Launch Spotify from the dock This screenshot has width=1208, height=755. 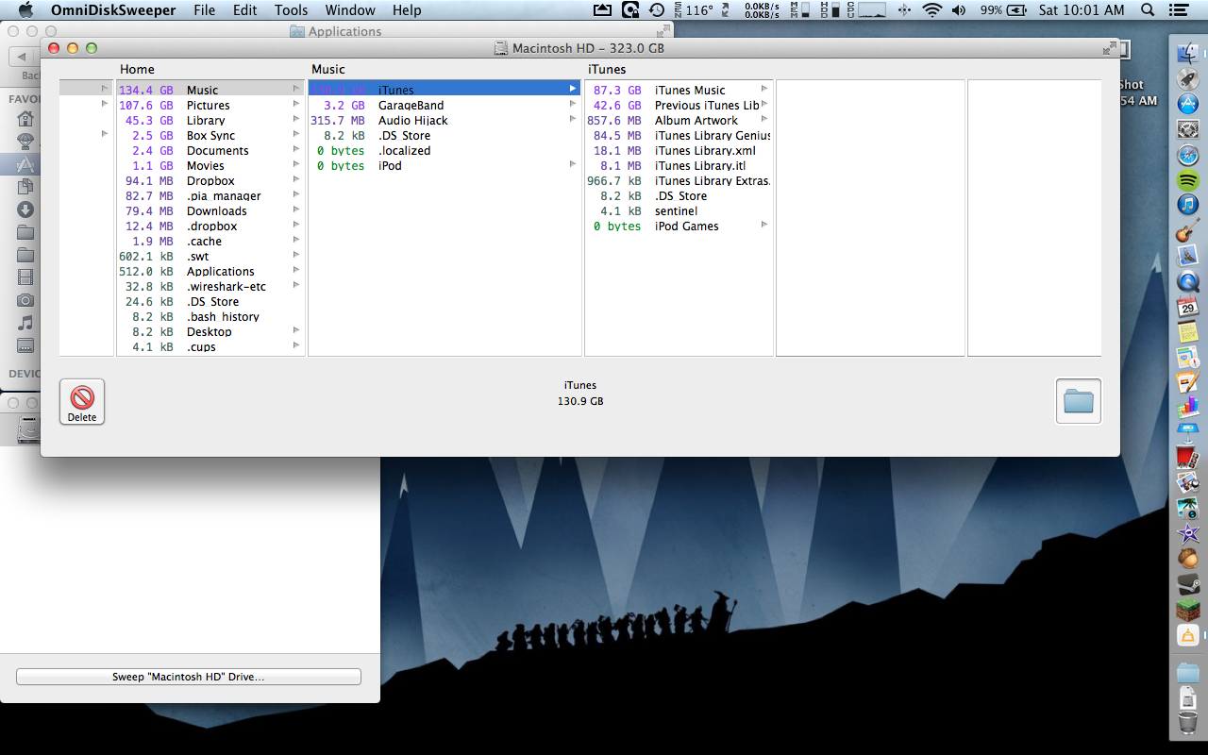point(1188,180)
